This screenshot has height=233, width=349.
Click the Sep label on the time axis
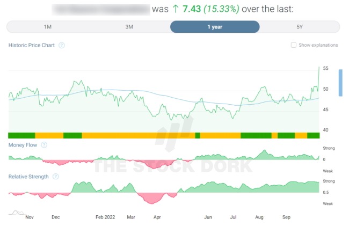(286, 217)
